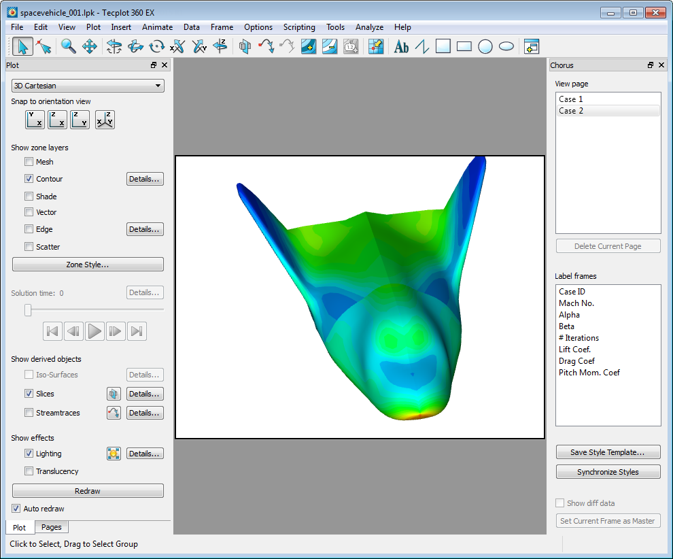The width and height of the screenshot is (673, 559).
Task: Snap to XY orientation view
Action: (x=35, y=120)
